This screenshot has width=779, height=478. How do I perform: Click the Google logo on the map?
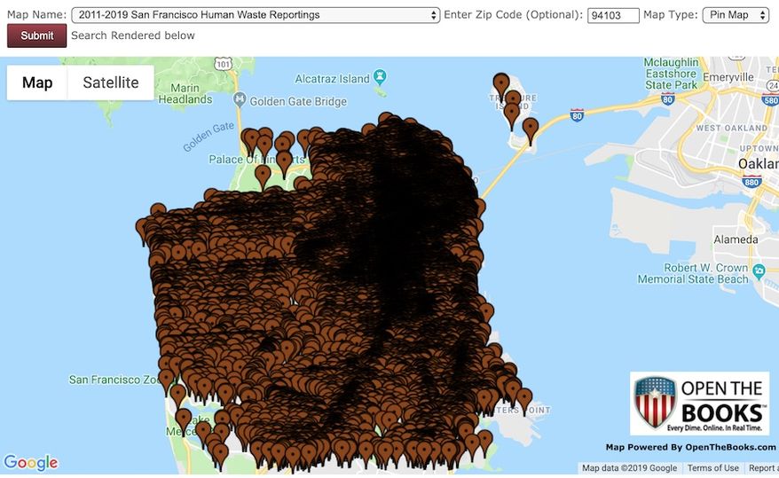click(x=31, y=463)
